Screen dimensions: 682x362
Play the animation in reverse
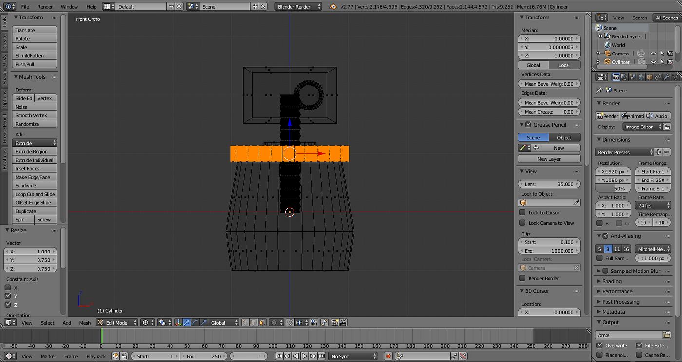pos(296,356)
